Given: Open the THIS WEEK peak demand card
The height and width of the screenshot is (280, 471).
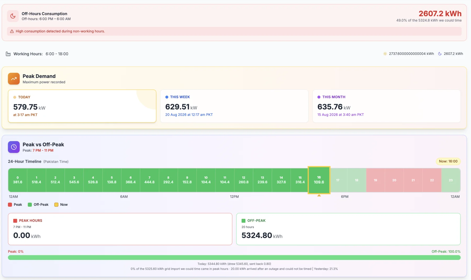Looking at the screenshot, I should click(x=234, y=106).
